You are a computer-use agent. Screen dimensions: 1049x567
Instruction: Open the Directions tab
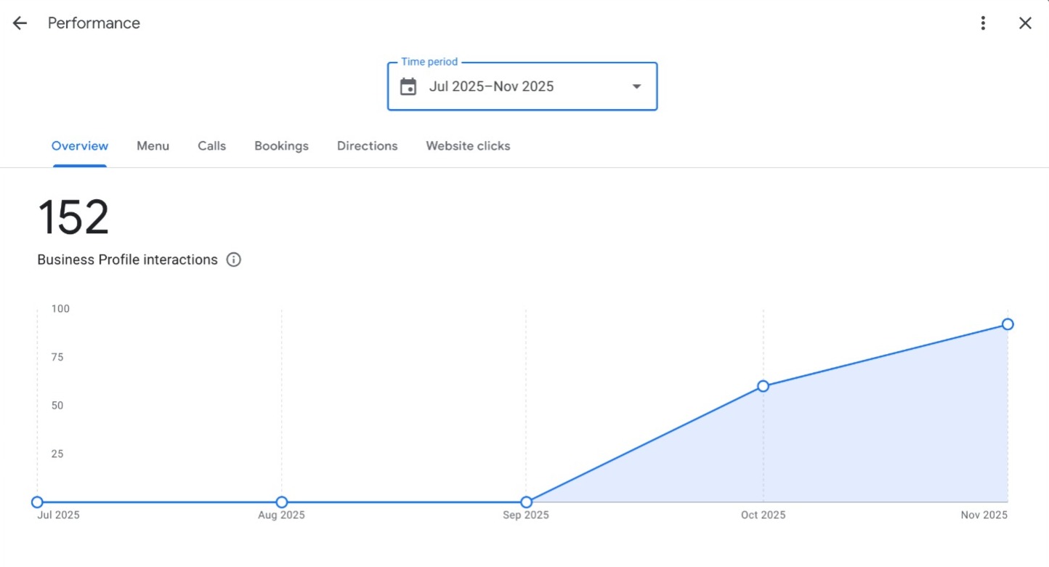pos(367,146)
